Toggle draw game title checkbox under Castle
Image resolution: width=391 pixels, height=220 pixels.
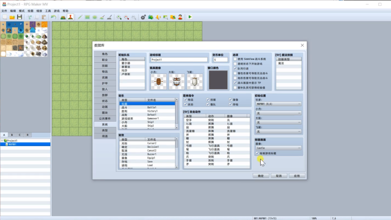(258, 153)
